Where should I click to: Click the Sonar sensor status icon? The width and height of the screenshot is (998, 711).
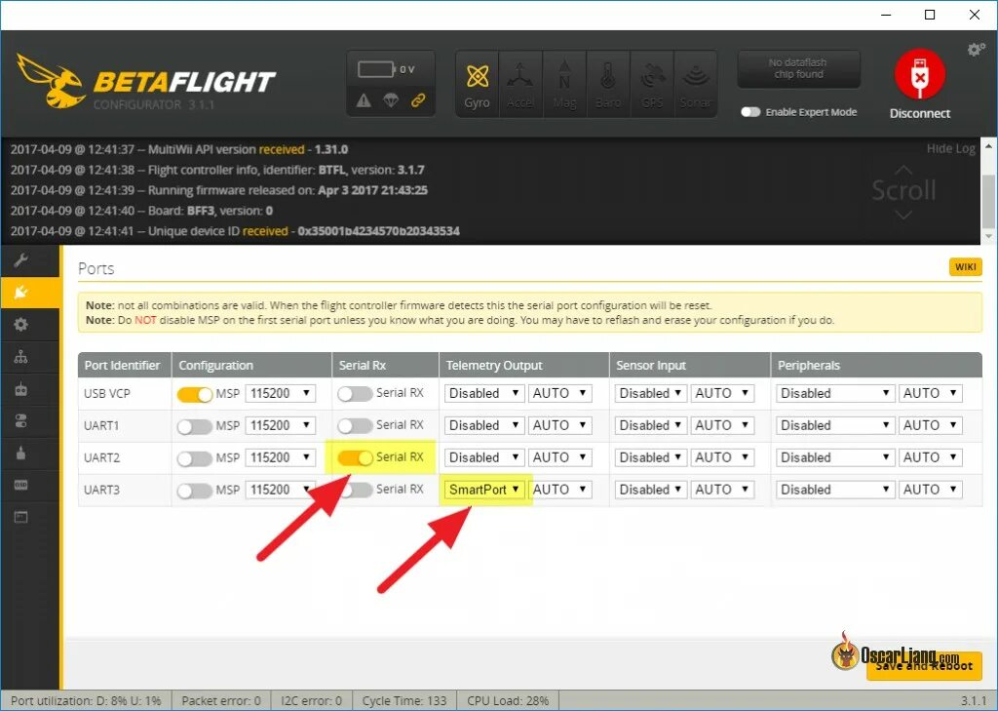(696, 84)
